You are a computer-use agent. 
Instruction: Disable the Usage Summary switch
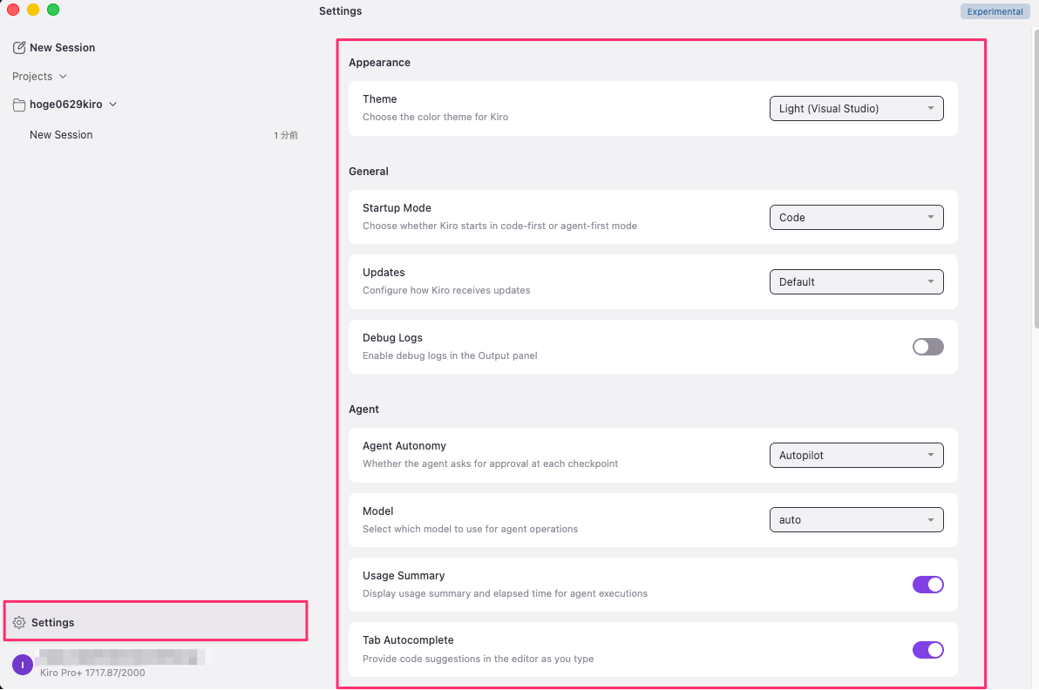click(927, 585)
